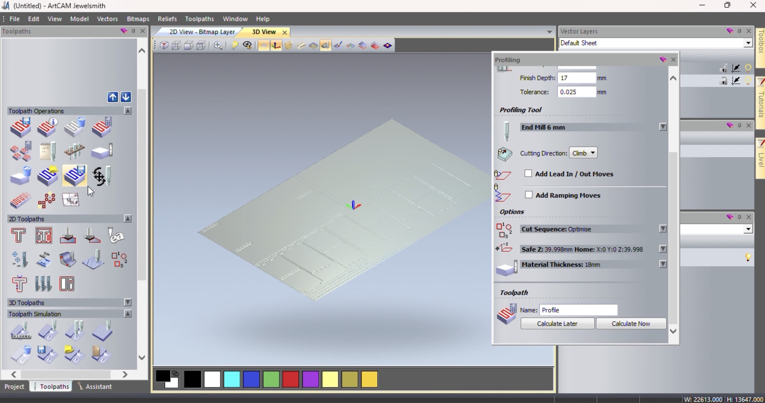This screenshot has height=403, width=765.
Task: Toggle first layer lock icon in Vector Layers
Action: [x=724, y=68]
